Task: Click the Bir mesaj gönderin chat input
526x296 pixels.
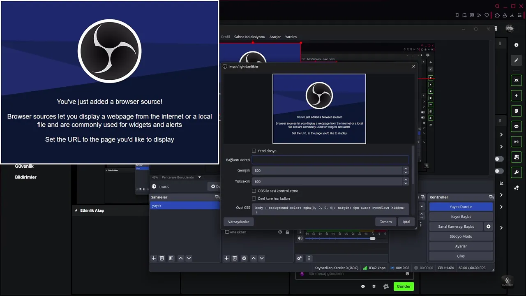Action: point(353,274)
